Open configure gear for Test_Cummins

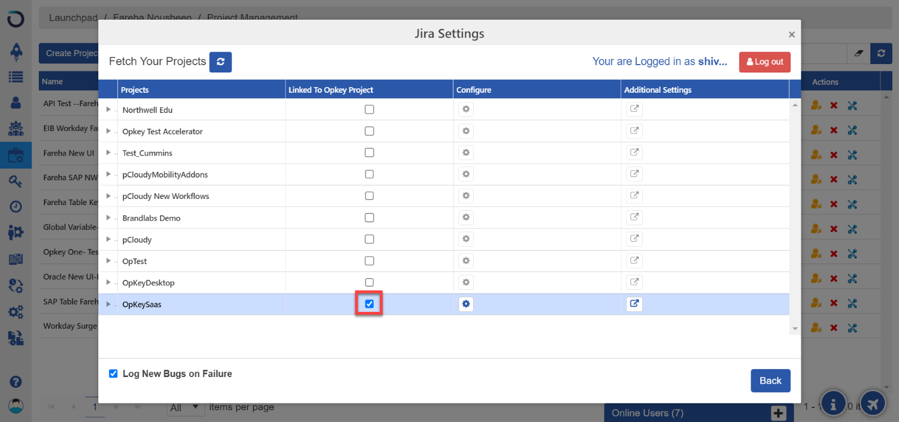pyautogui.click(x=466, y=152)
